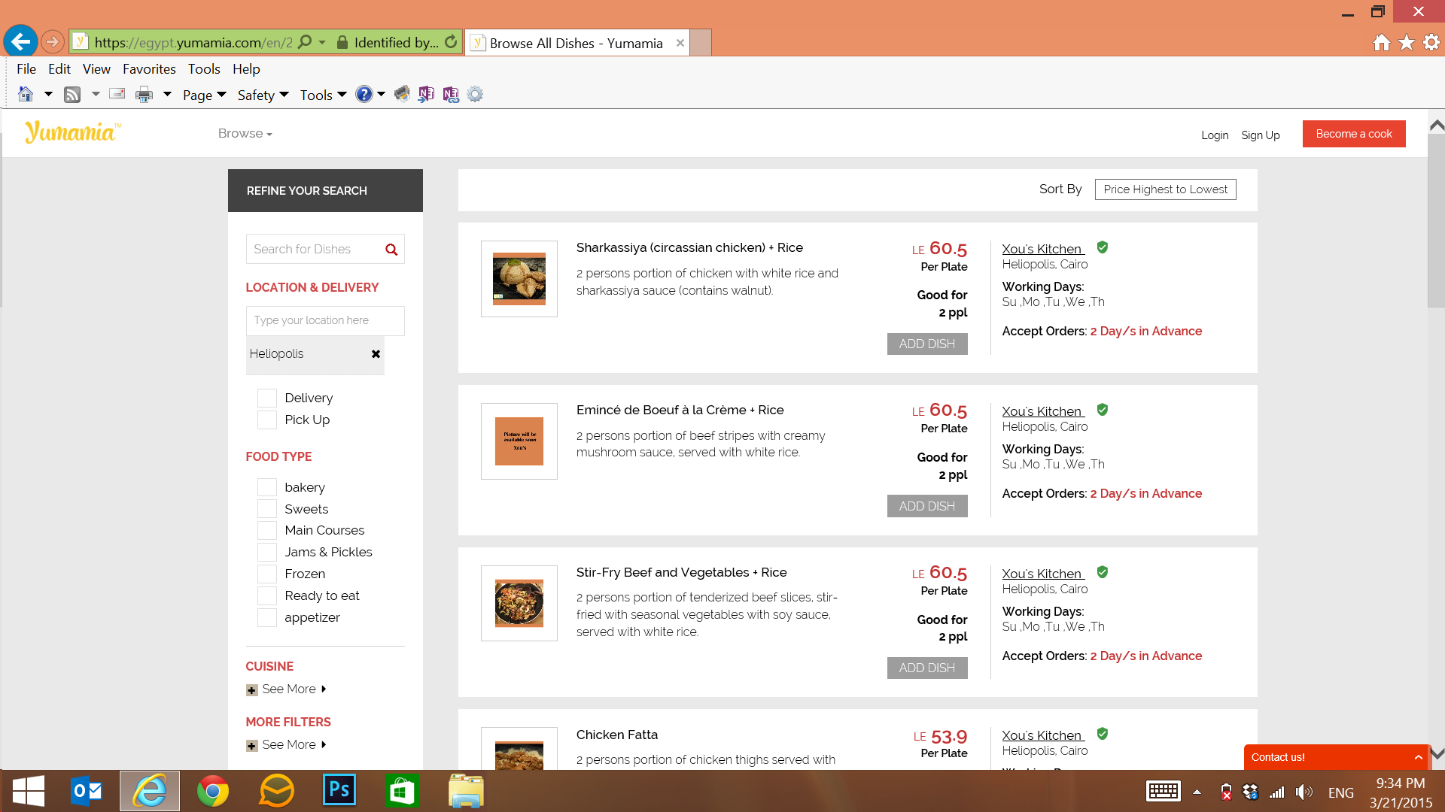This screenshot has width=1445, height=812.
Task: Open the Favorites menu in menu bar
Action: click(x=149, y=69)
